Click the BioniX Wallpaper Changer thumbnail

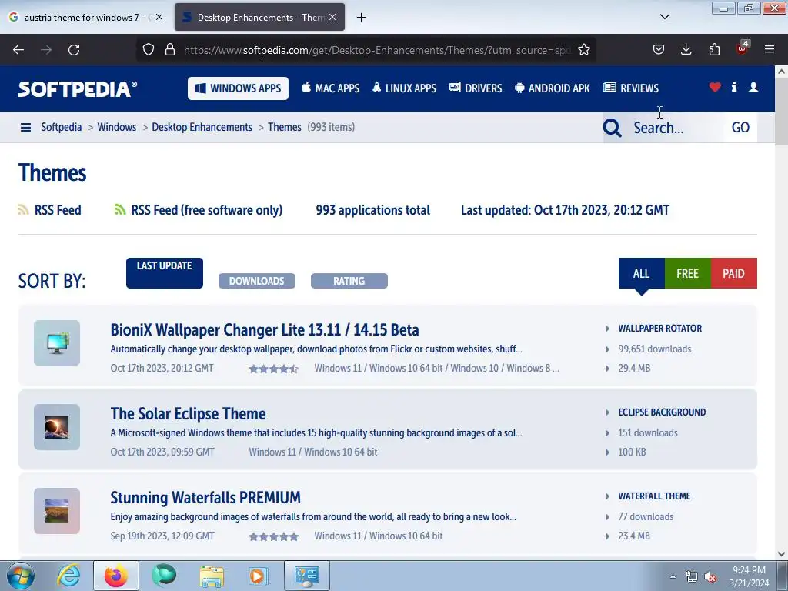(x=57, y=343)
